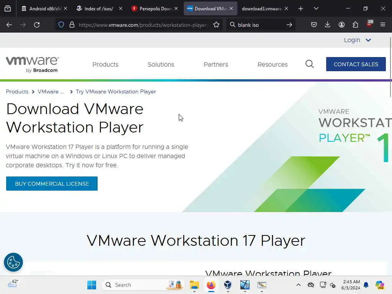Open File Explorer from taskbar
392x294 pixels.
point(194,285)
